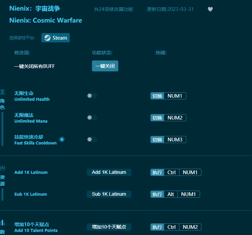Click NUM1 hotkey for Unlimited Health
252x235 pixels.
click(175, 96)
